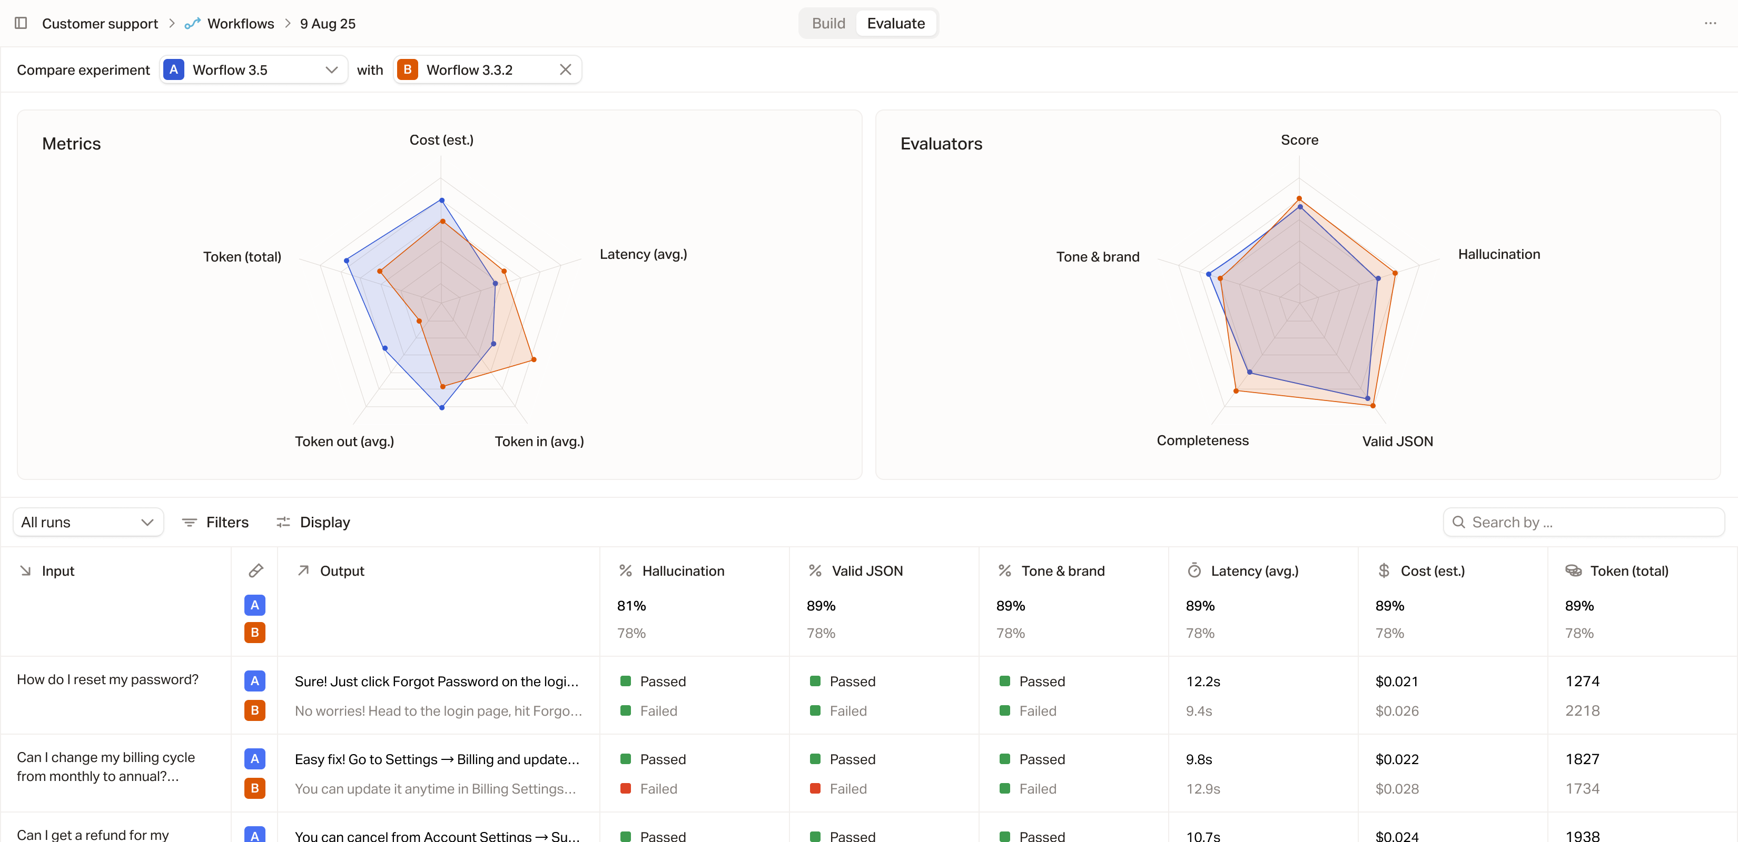Toggle the sidebar panel icon
Image resolution: width=1738 pixels, height=842 pixels.
pyautogui.click(x=21, y=23)
